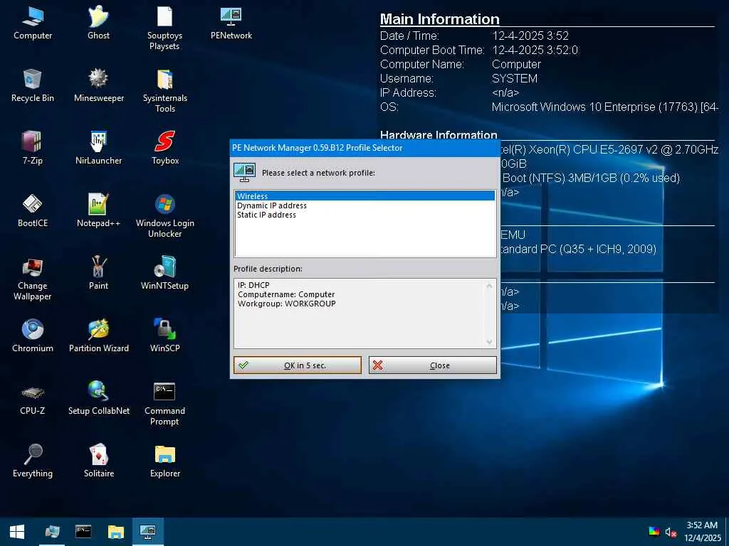
Task: Click PE Network Manager taskbar button
Action: (x=148, y=532)
